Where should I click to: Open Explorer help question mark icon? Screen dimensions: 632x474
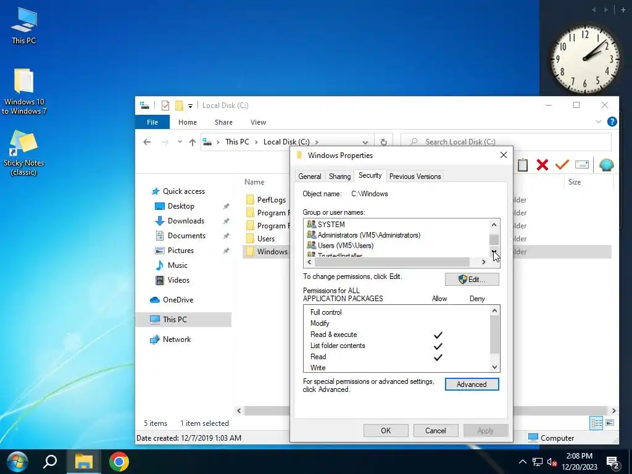pos(612,122)
